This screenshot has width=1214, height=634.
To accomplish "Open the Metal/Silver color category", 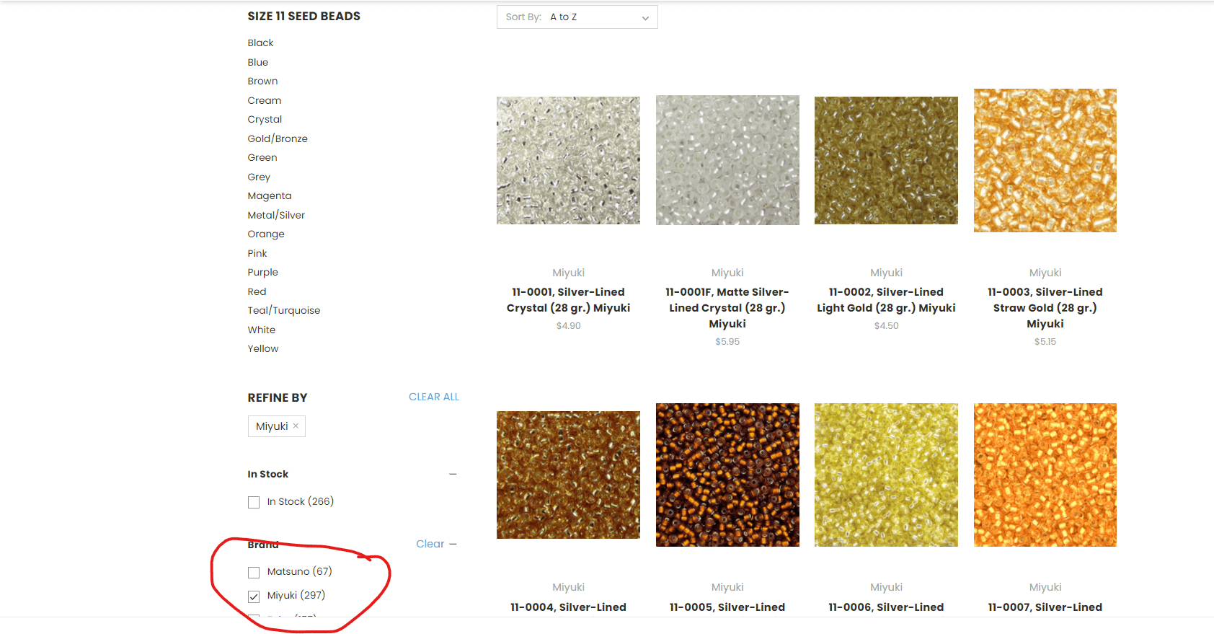I will point(276,215).
